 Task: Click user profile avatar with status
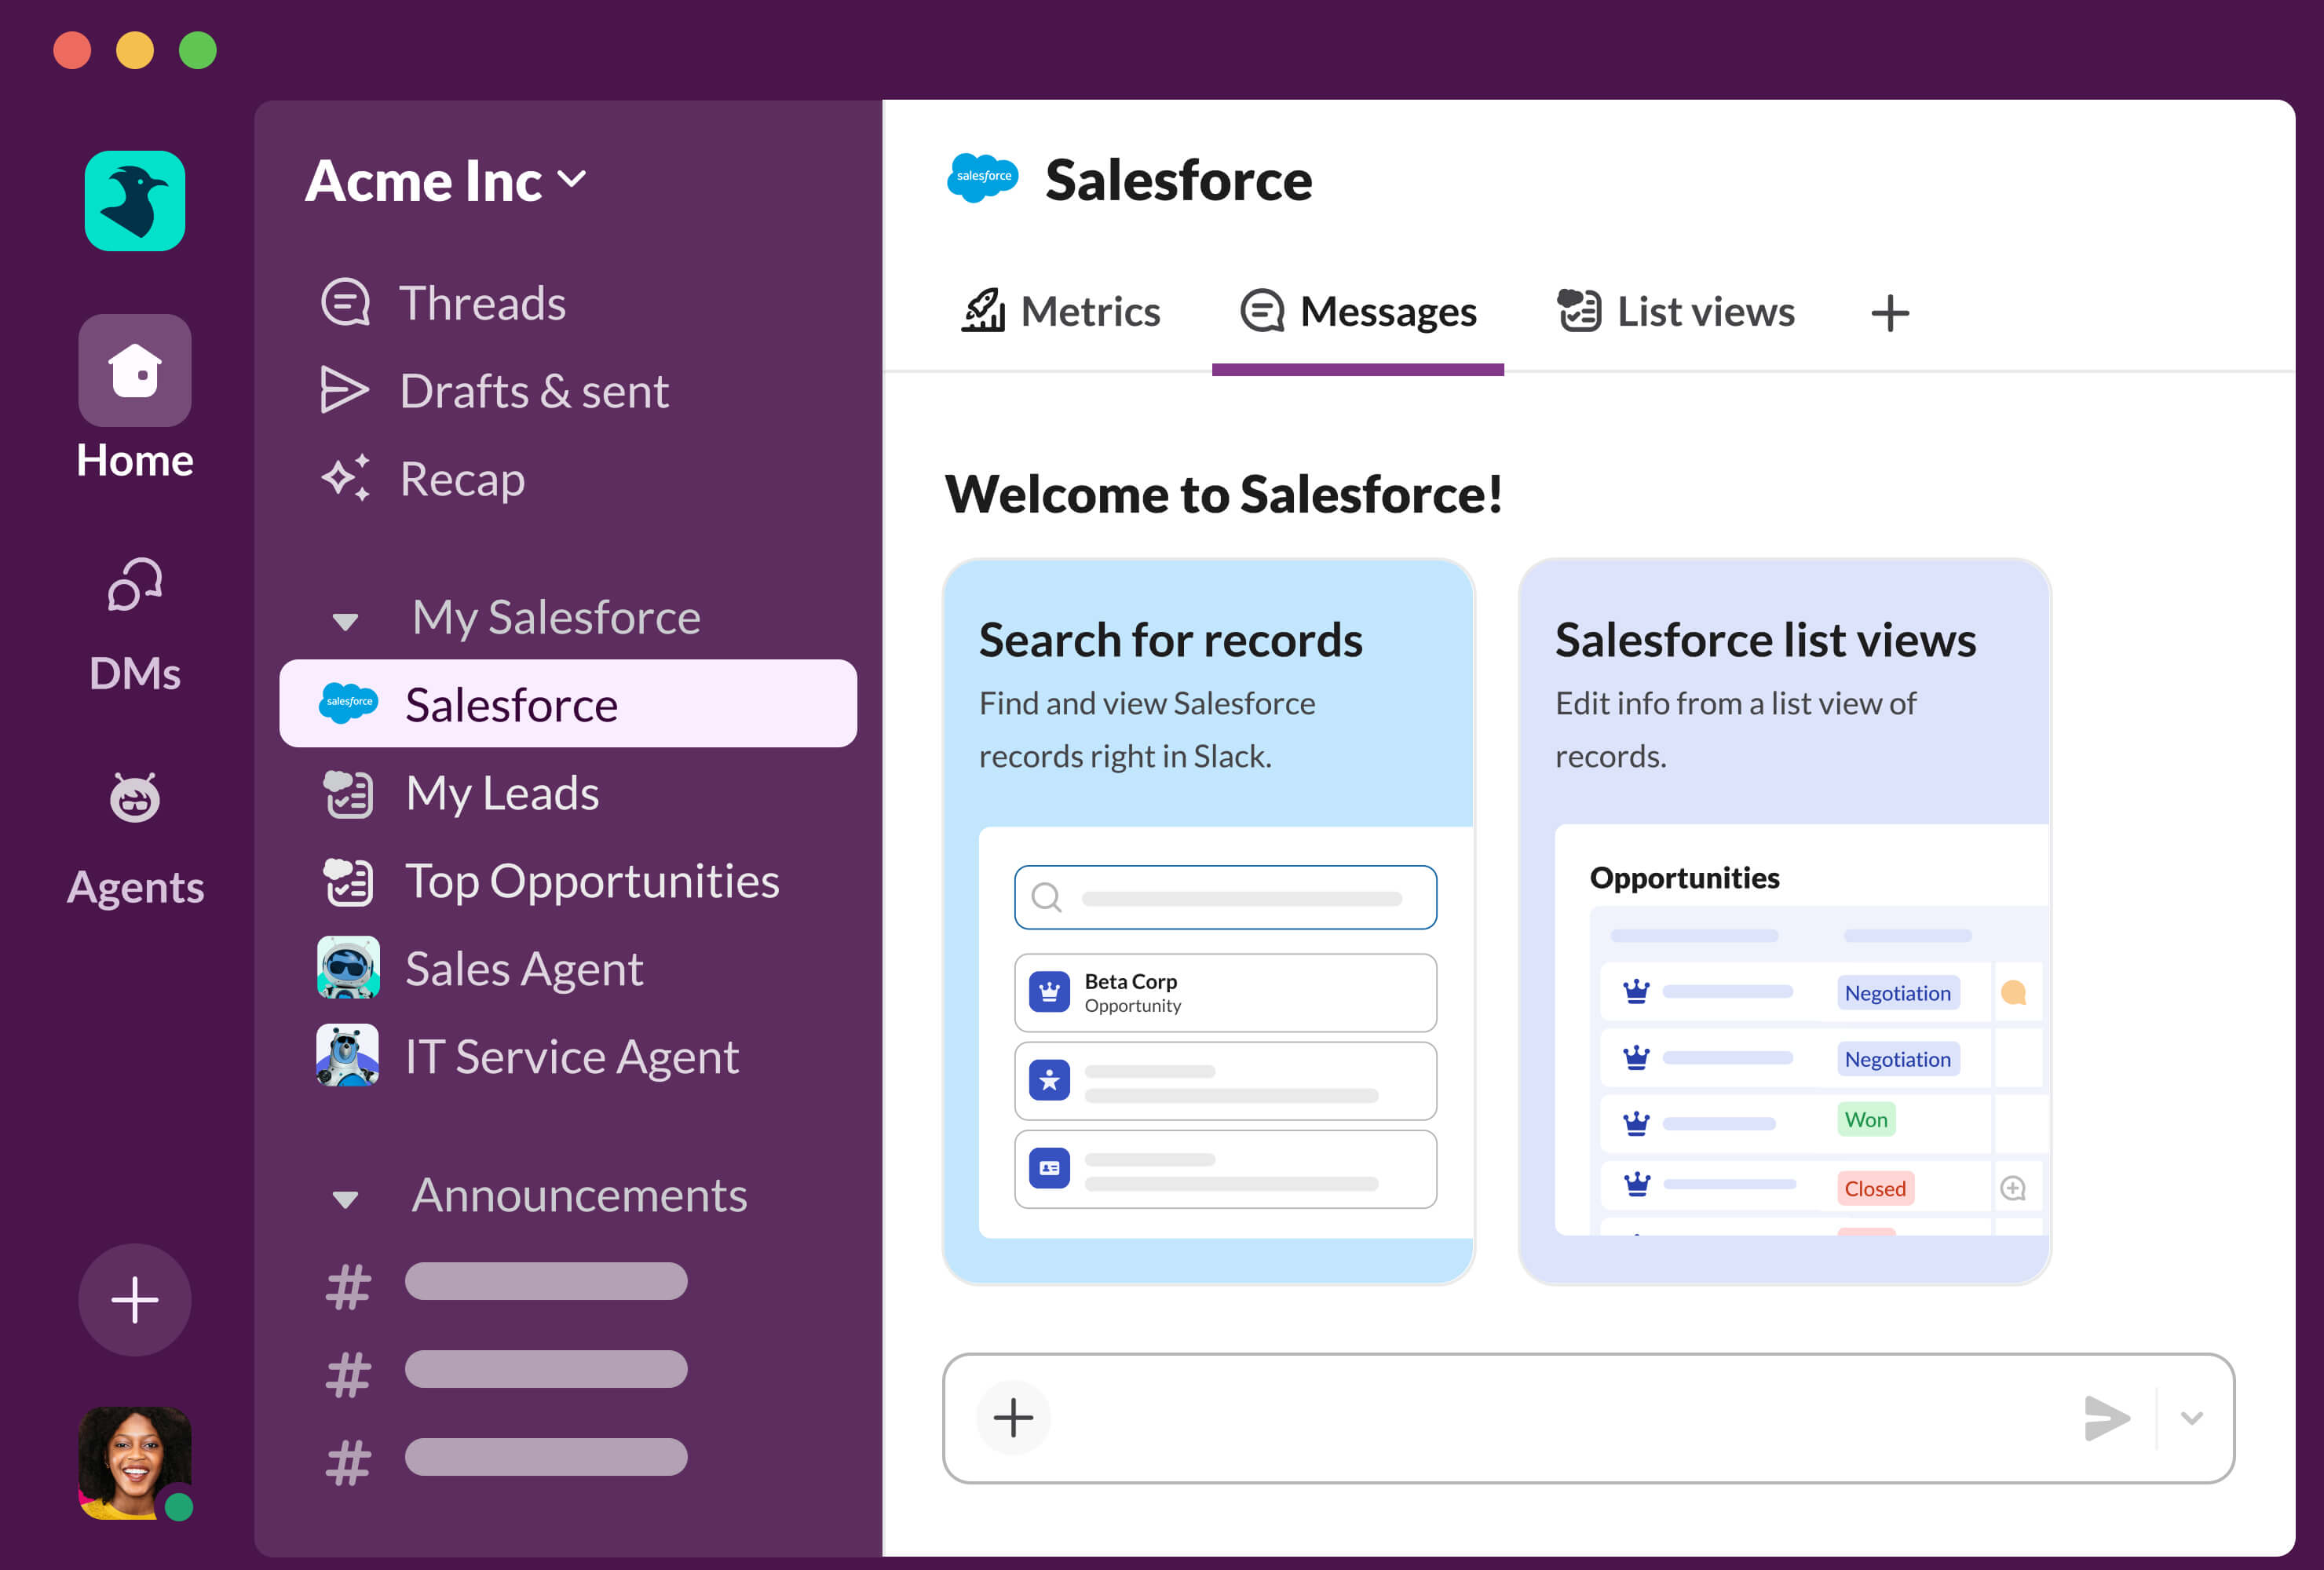coord(135,1462)
